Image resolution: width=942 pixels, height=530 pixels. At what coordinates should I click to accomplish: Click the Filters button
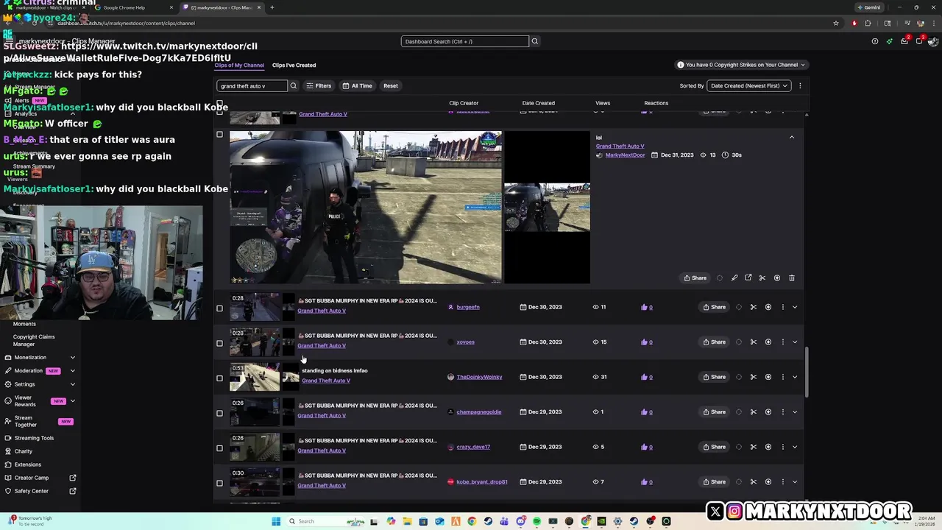click(319, 85)
